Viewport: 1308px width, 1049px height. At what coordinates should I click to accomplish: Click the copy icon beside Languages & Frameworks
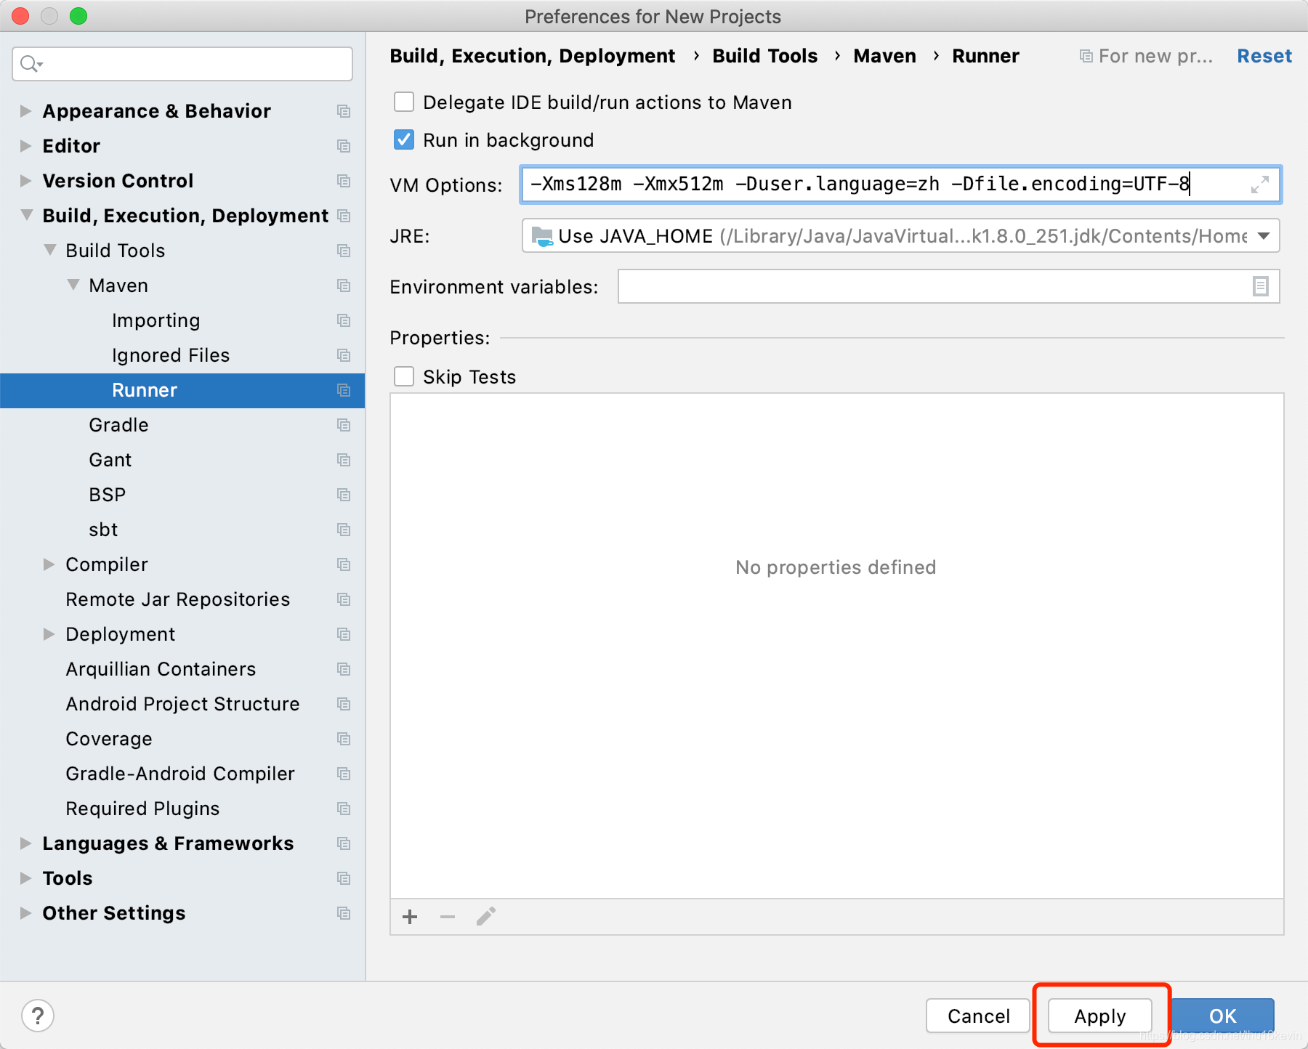click(x=344, y=843)
